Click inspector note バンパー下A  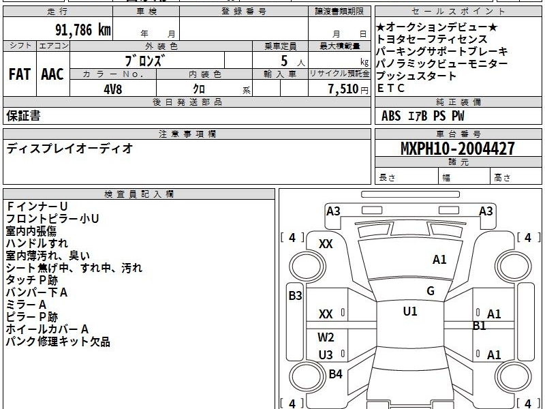[x=37, y=292]
